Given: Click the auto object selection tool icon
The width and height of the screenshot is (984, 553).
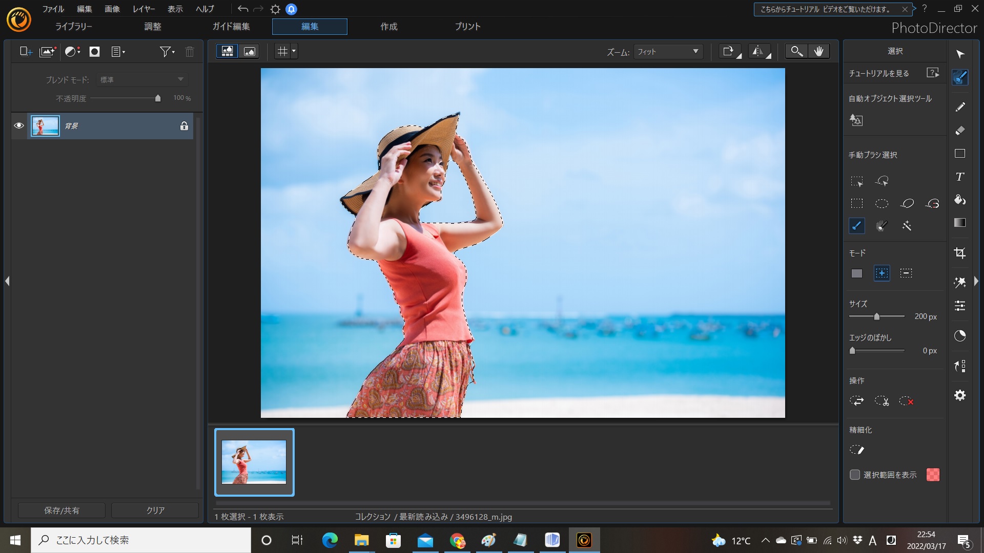Looking at the screenshot, I should [x=856, y=120].
